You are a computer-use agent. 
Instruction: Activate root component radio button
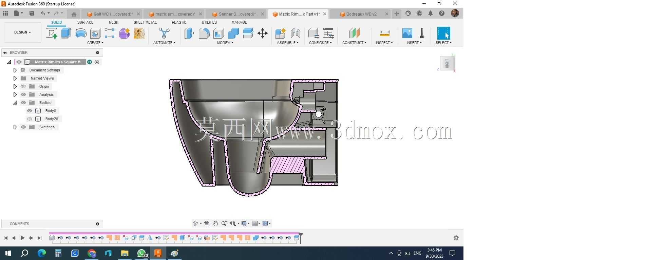[97, 62]
